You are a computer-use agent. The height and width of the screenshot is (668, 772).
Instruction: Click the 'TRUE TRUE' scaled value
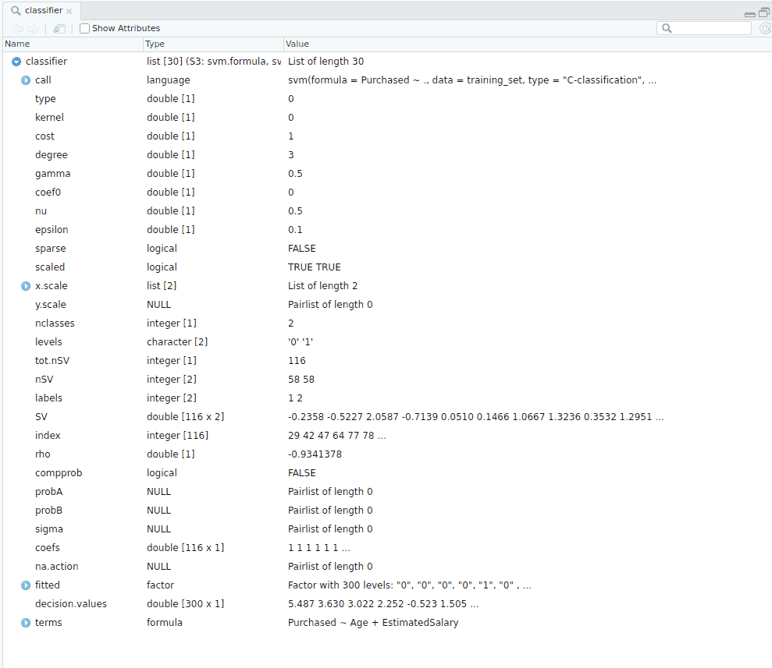pyautogui.click(x=314, y=267)
